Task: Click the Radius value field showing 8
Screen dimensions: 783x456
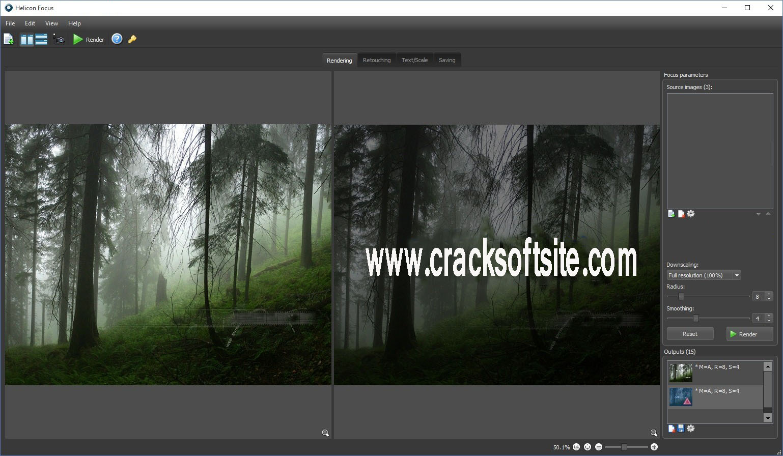Action: click(x=758, y=297)
